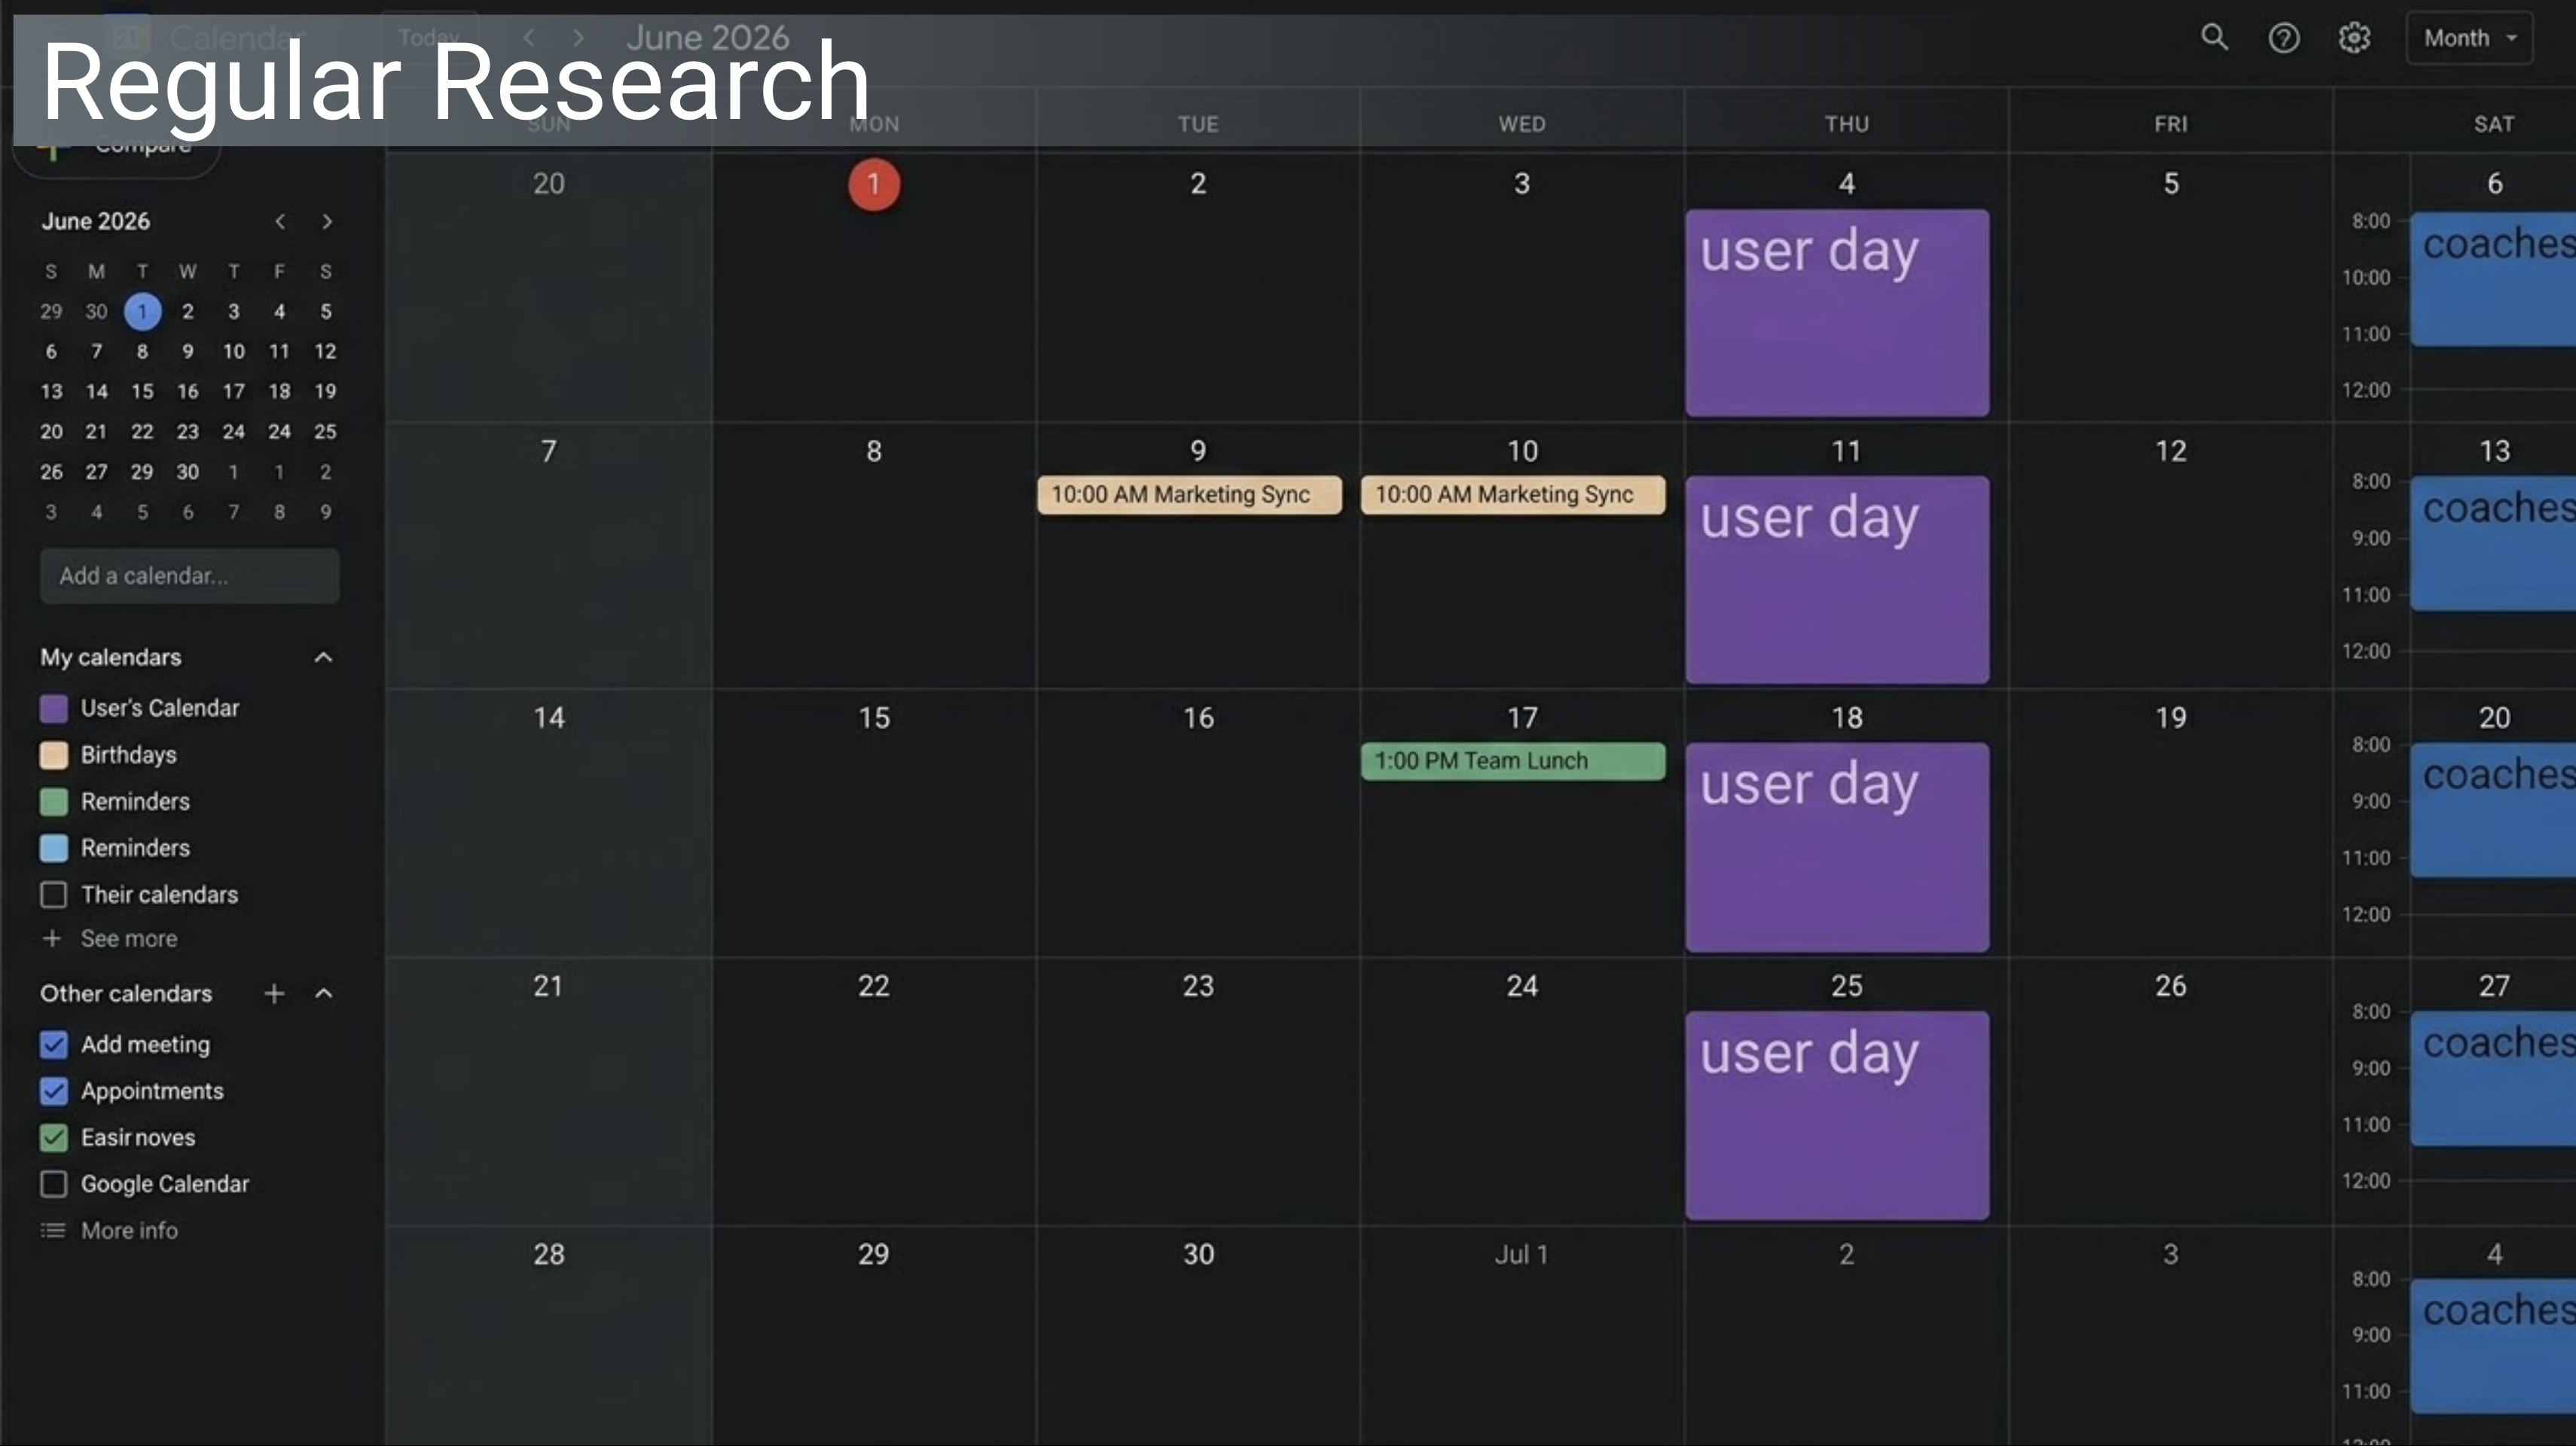2576x1446 pixels.
Task: Select day 22 in mini calendar
Action: 142,431
